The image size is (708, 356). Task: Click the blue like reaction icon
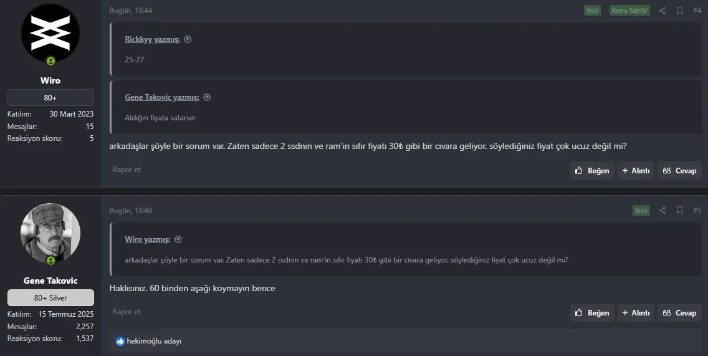(x=120, y=341)
